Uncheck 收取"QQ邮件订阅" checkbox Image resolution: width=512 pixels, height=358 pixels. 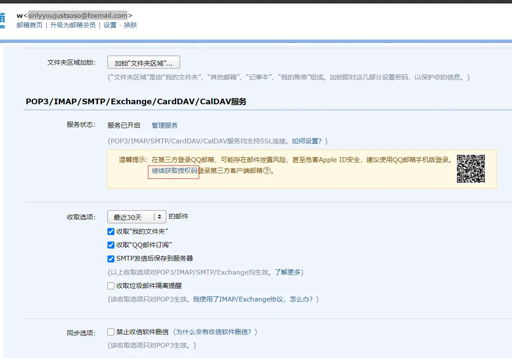(111, 245)
